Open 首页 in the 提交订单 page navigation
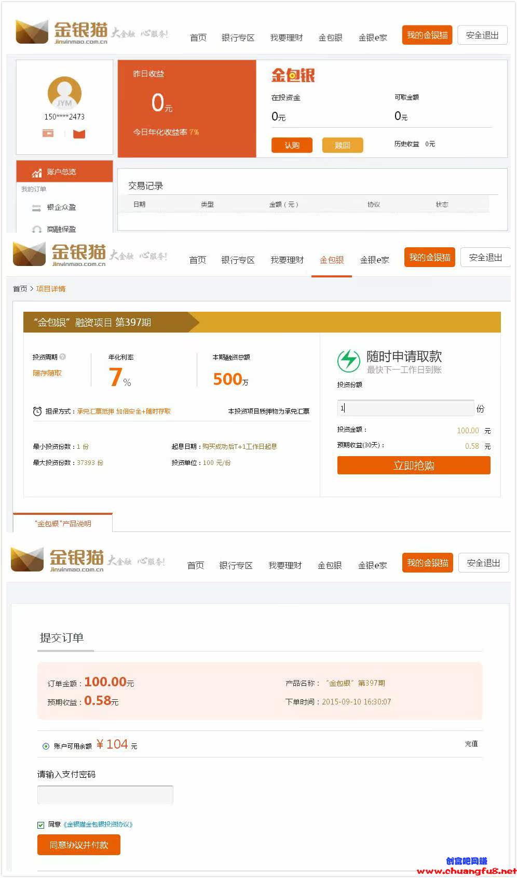Screen dimensions: 517x878 [x=196, y=565]
